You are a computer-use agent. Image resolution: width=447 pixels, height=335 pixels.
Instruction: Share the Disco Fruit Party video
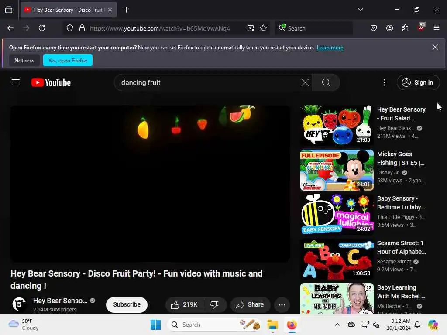pyautogui.click(x=250, y=305)
